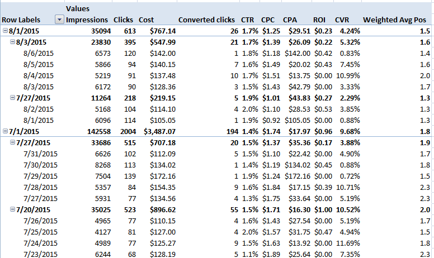The image size is (434, 258).
Task: Select the cost cell $547.99
Action: [163, 42]
